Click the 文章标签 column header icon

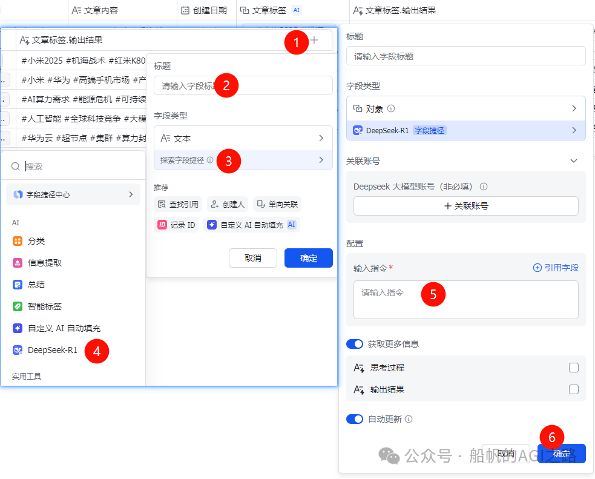pyautogui.click(x=245, y=10)
